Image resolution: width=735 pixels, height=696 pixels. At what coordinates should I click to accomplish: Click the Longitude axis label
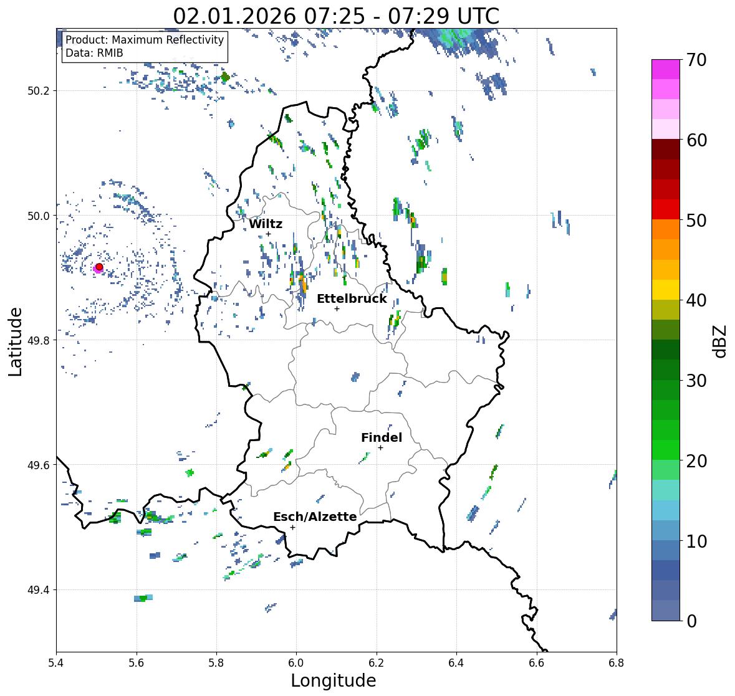334,680
